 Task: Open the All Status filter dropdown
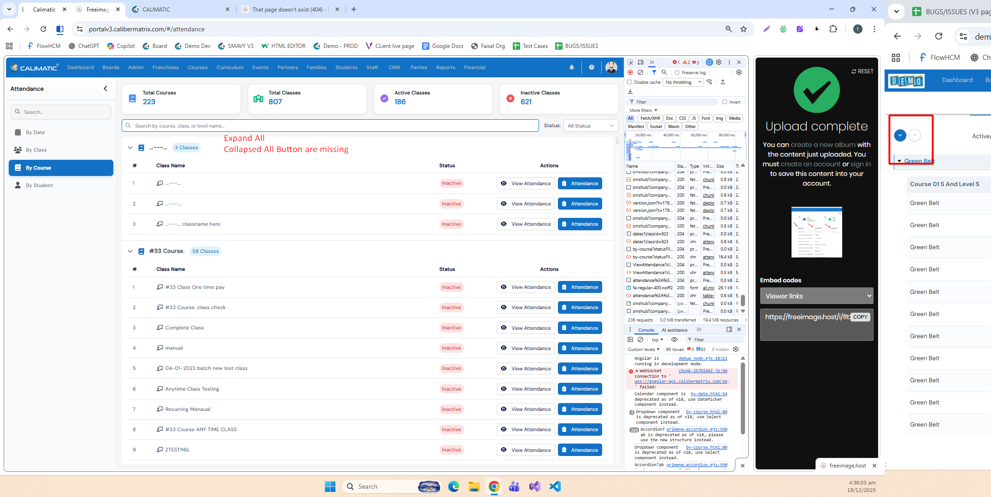click(x=591, y=126)
